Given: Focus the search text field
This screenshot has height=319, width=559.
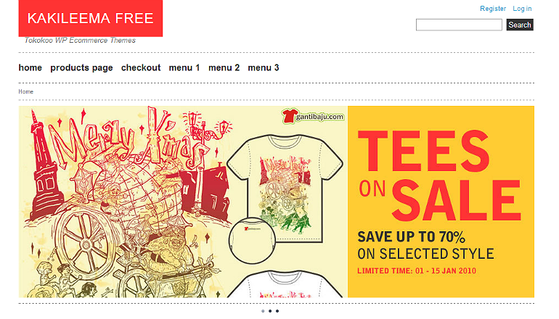Looking at the screenshot, I should pyautogui.click(x=459, y=25).
